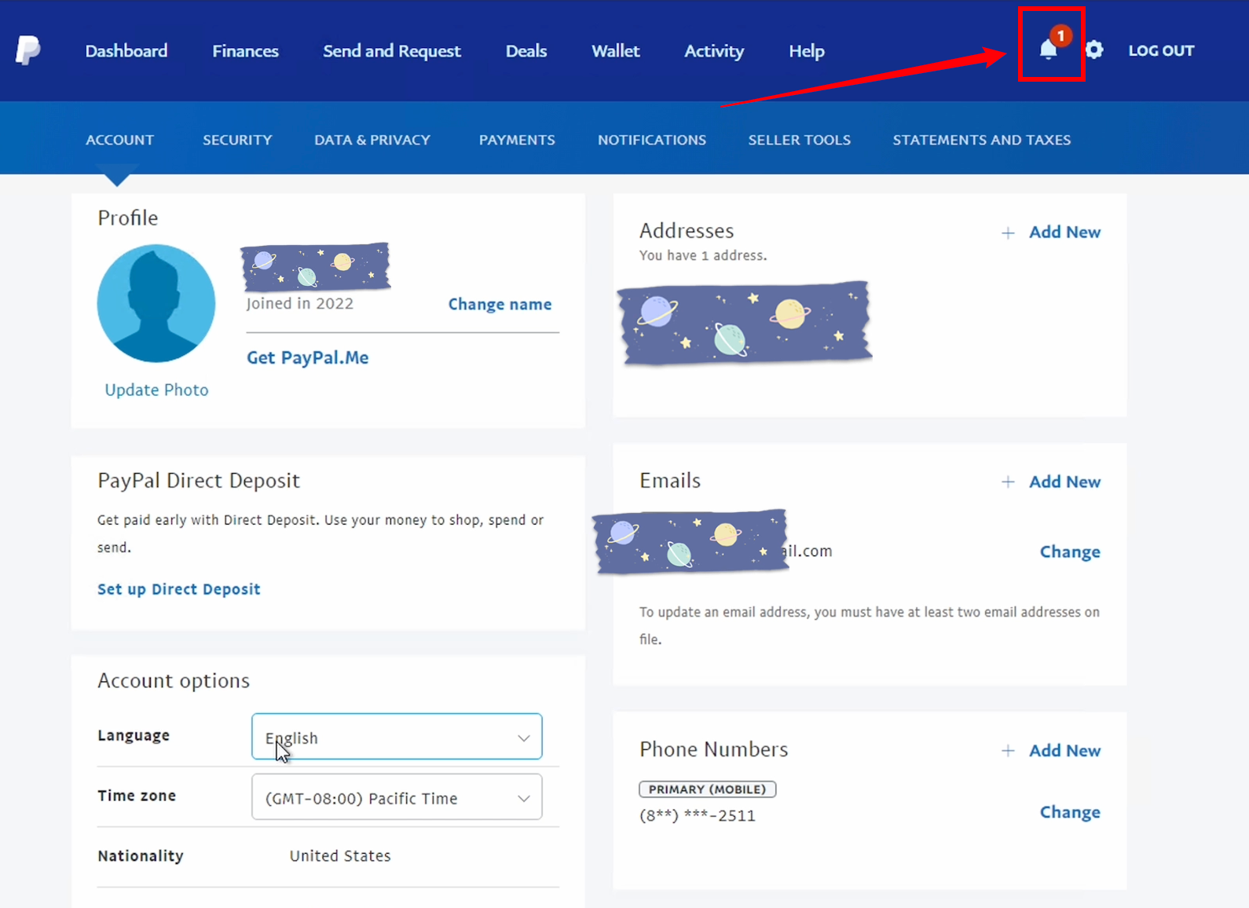Click Change next to the phone number

[x=1070, y=812]
